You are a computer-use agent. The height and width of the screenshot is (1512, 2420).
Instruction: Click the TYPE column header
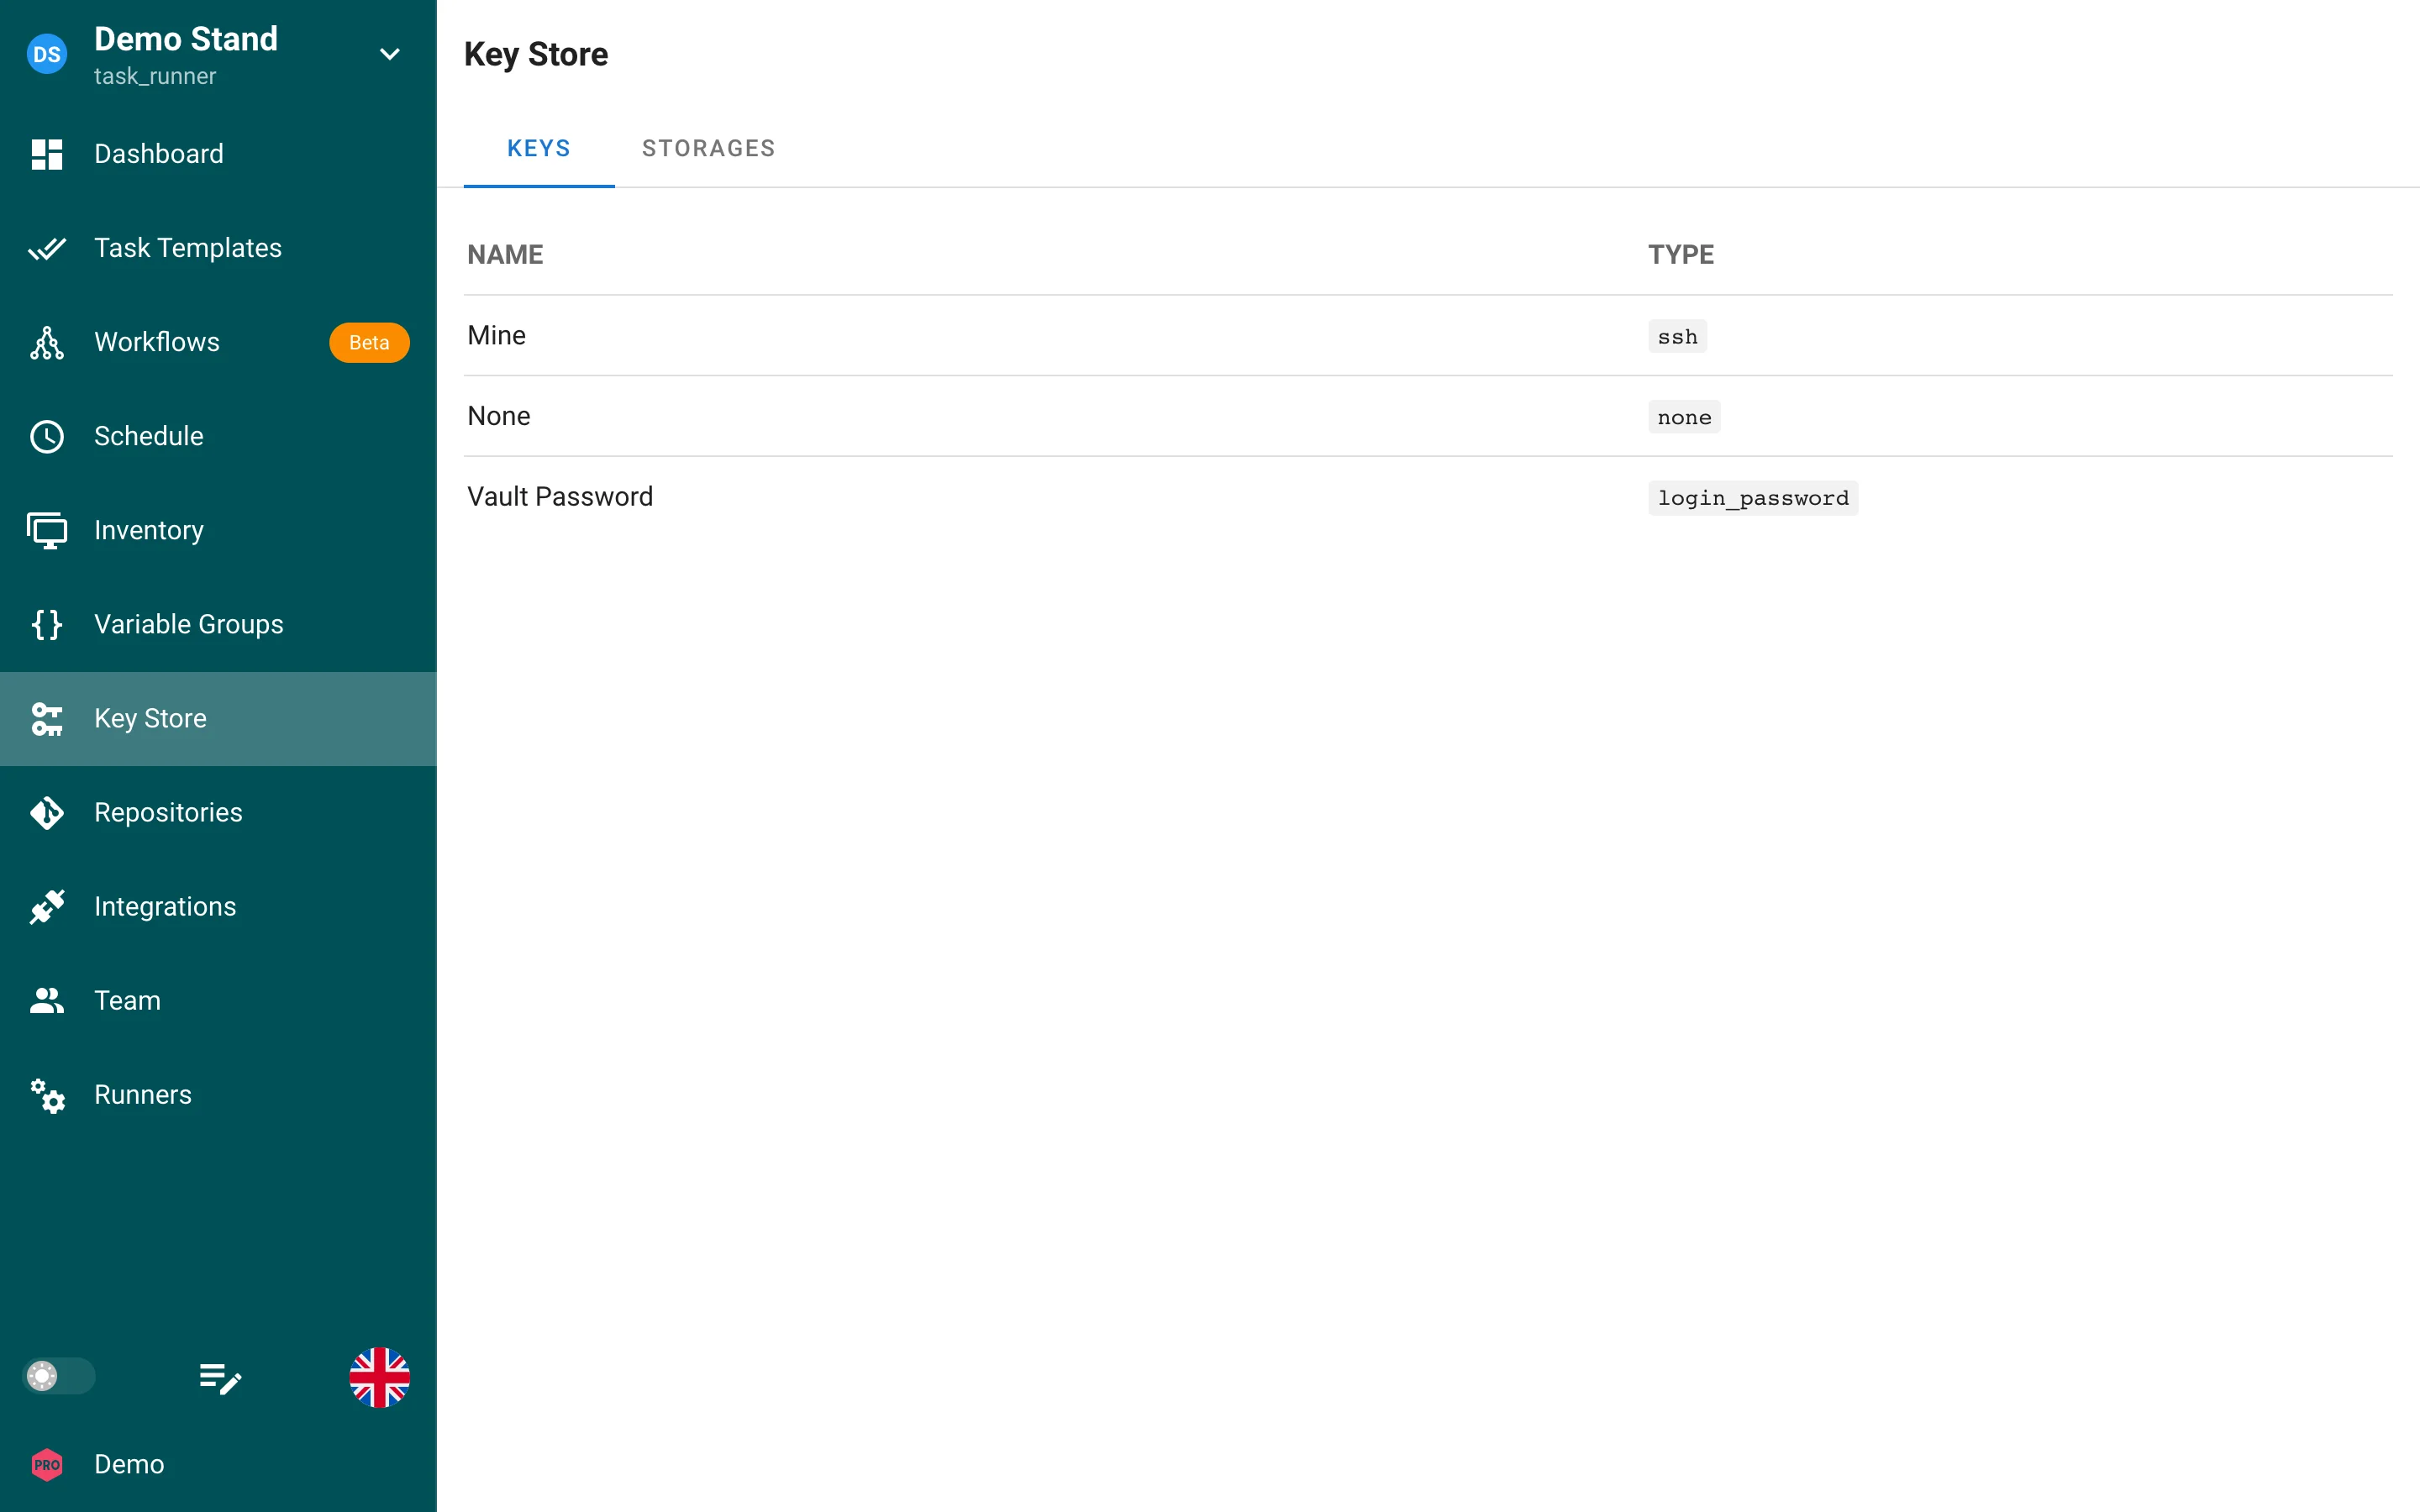[x=1681, y=255]
